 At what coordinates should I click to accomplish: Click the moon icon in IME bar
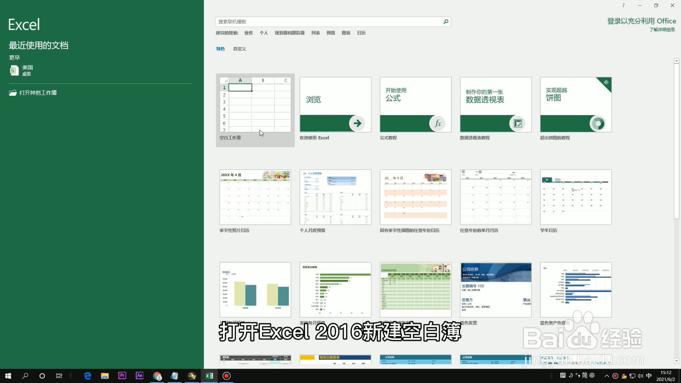click(571, 375)
